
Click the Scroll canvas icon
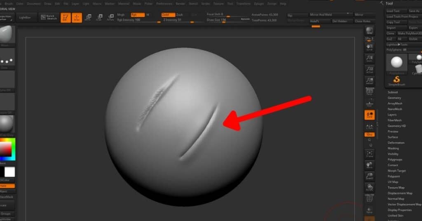[x=370, y=47]
